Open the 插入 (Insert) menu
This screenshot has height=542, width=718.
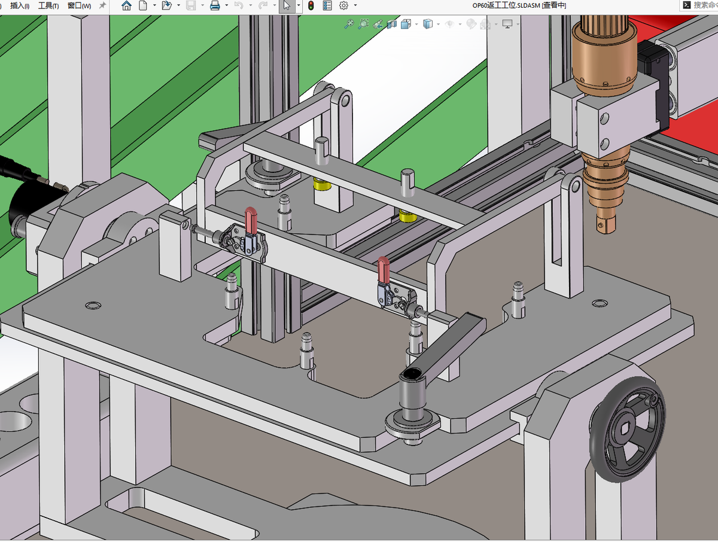[x=20, y=5]
